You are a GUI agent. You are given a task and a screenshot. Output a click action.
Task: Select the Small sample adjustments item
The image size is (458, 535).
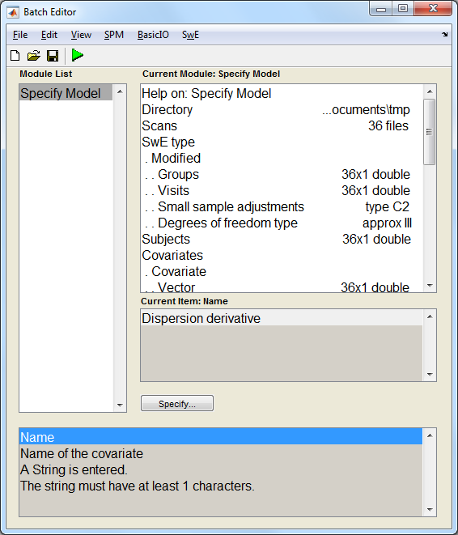282,206
